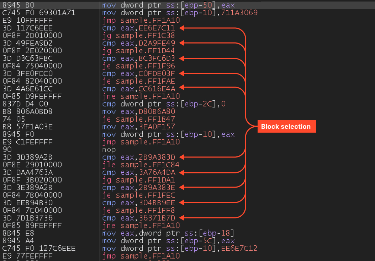The image size is (375, 261).
Task: Click the arrowhead beside cmp eax,3A76A4DA
Action: [x=182, y=172]
